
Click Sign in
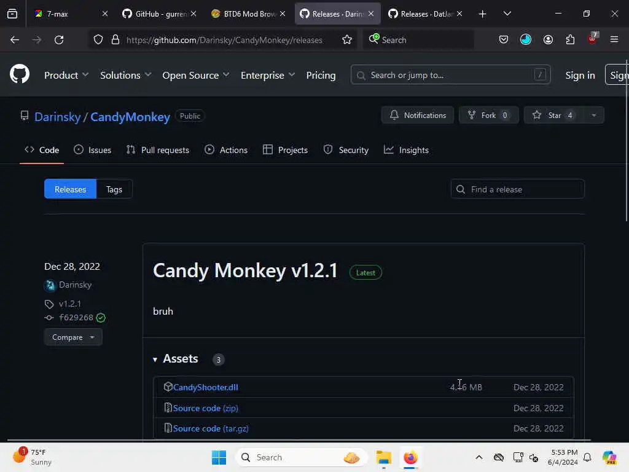pyautogui.click(x=580, y=75)
